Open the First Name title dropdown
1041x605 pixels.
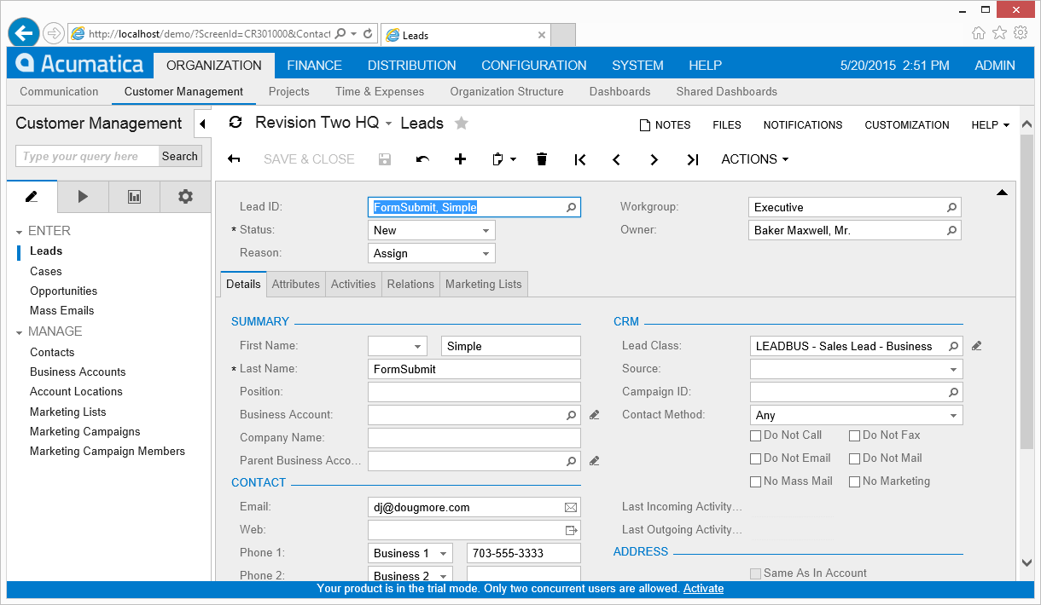click(x=417, y=346)
